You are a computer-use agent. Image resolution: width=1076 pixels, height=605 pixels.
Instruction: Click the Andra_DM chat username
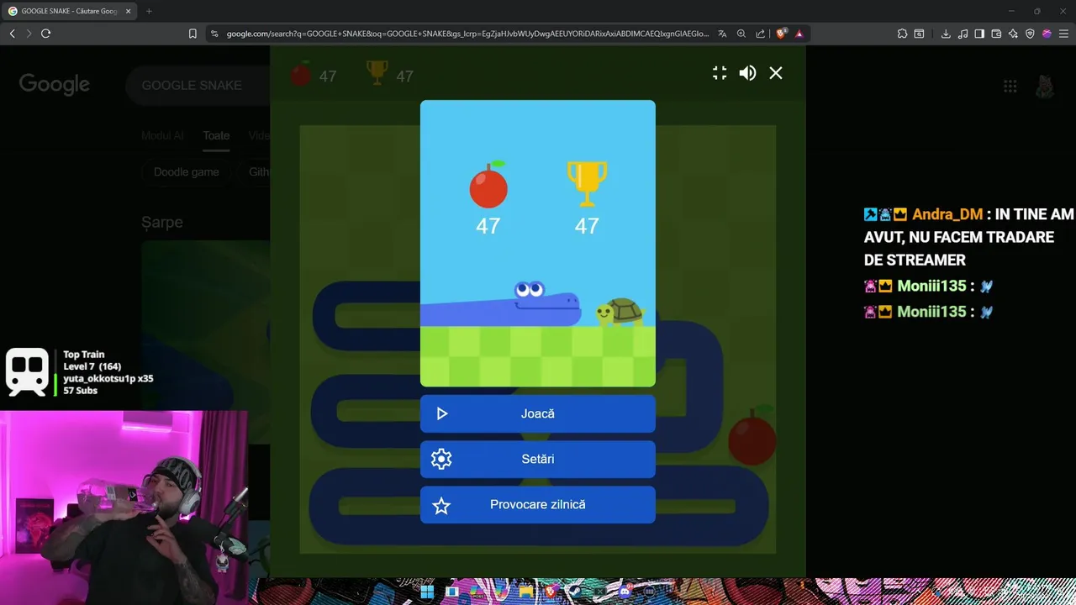tap(947, 214)
